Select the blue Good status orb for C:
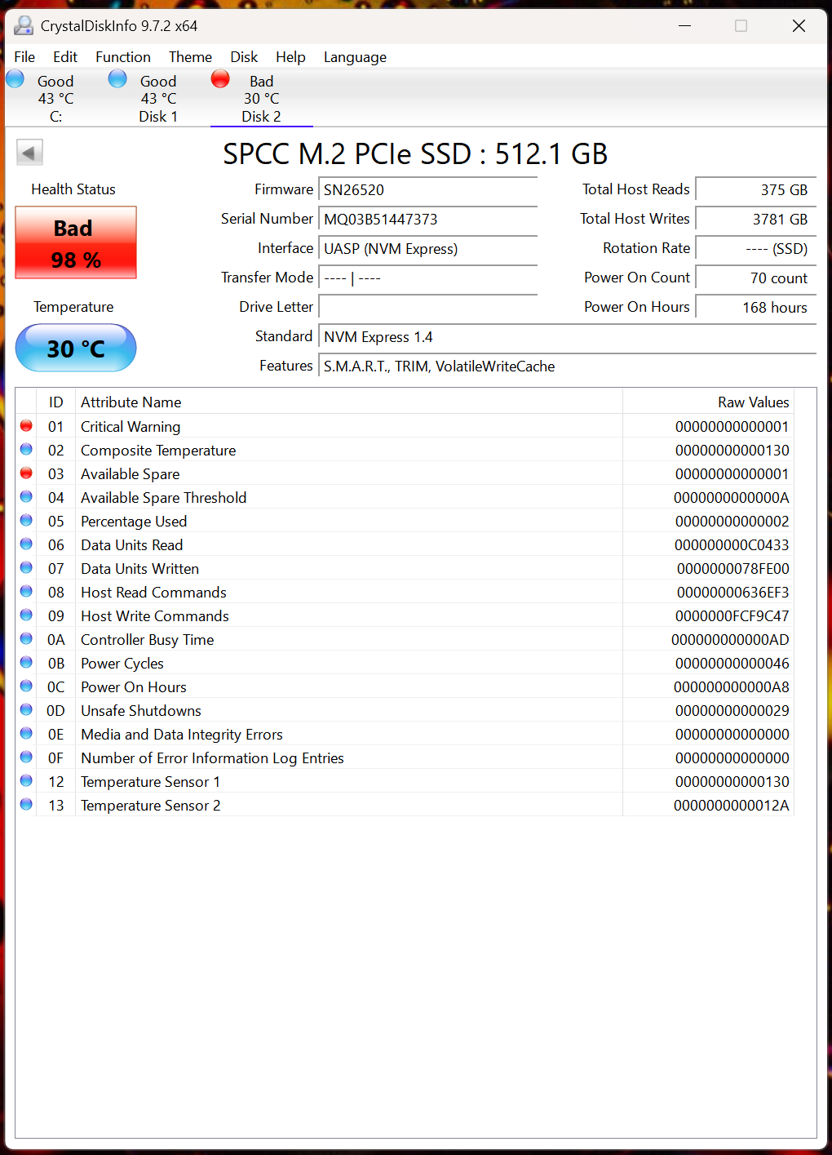This screenshot has width=832, height=1155. (x=15, y=79)
